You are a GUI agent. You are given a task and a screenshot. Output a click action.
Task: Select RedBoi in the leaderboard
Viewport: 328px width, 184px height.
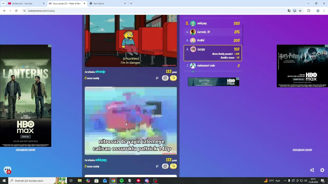pyautogui.click(x=213, y=40)
